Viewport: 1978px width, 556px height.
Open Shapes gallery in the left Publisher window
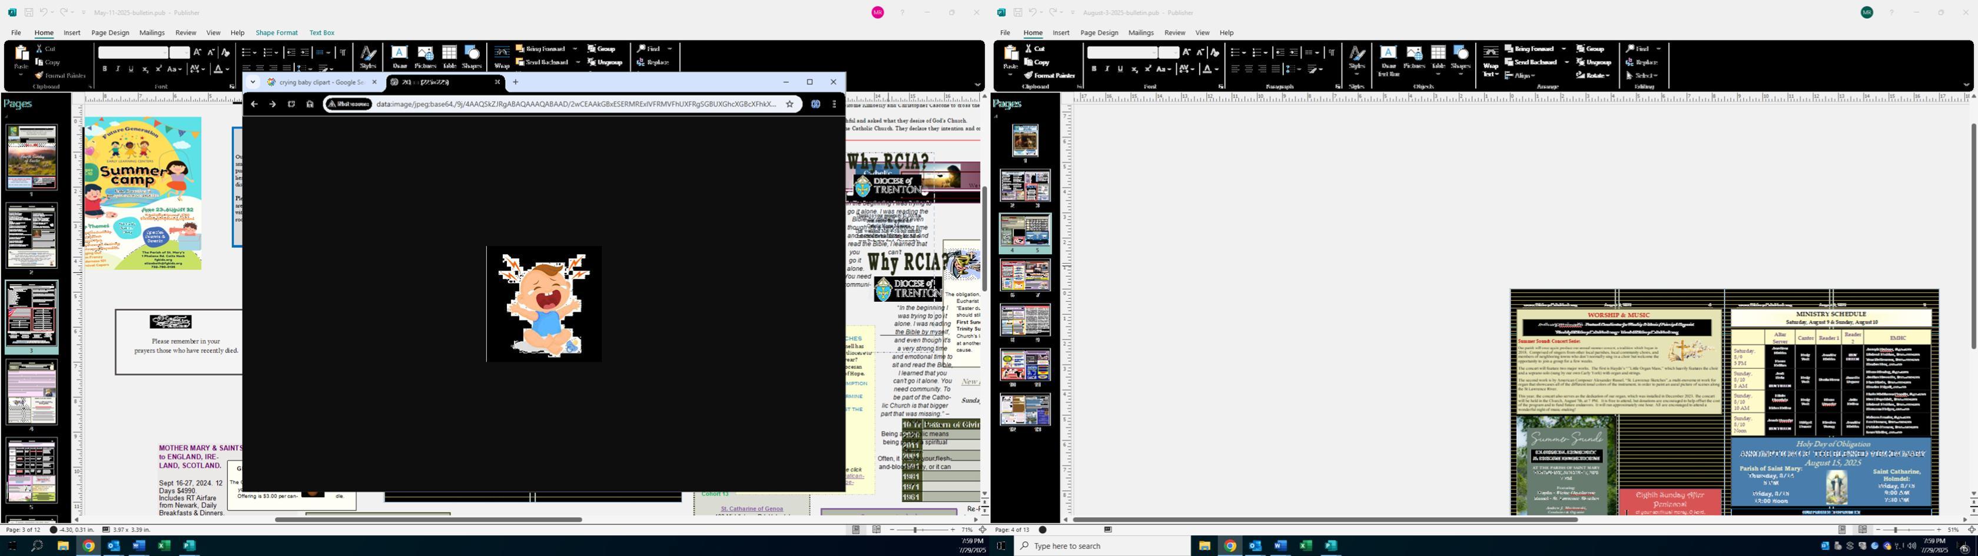(x=472, y=58)
